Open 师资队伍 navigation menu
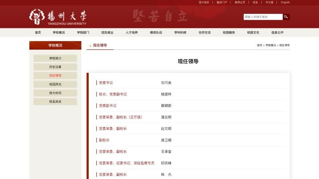This screenshot has width=319, height=179. [156, 32]
